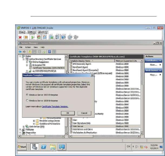The image size is (165, 156).
Task: Expand the Reverse Lookup Zones node
Action: coord(34,121)
